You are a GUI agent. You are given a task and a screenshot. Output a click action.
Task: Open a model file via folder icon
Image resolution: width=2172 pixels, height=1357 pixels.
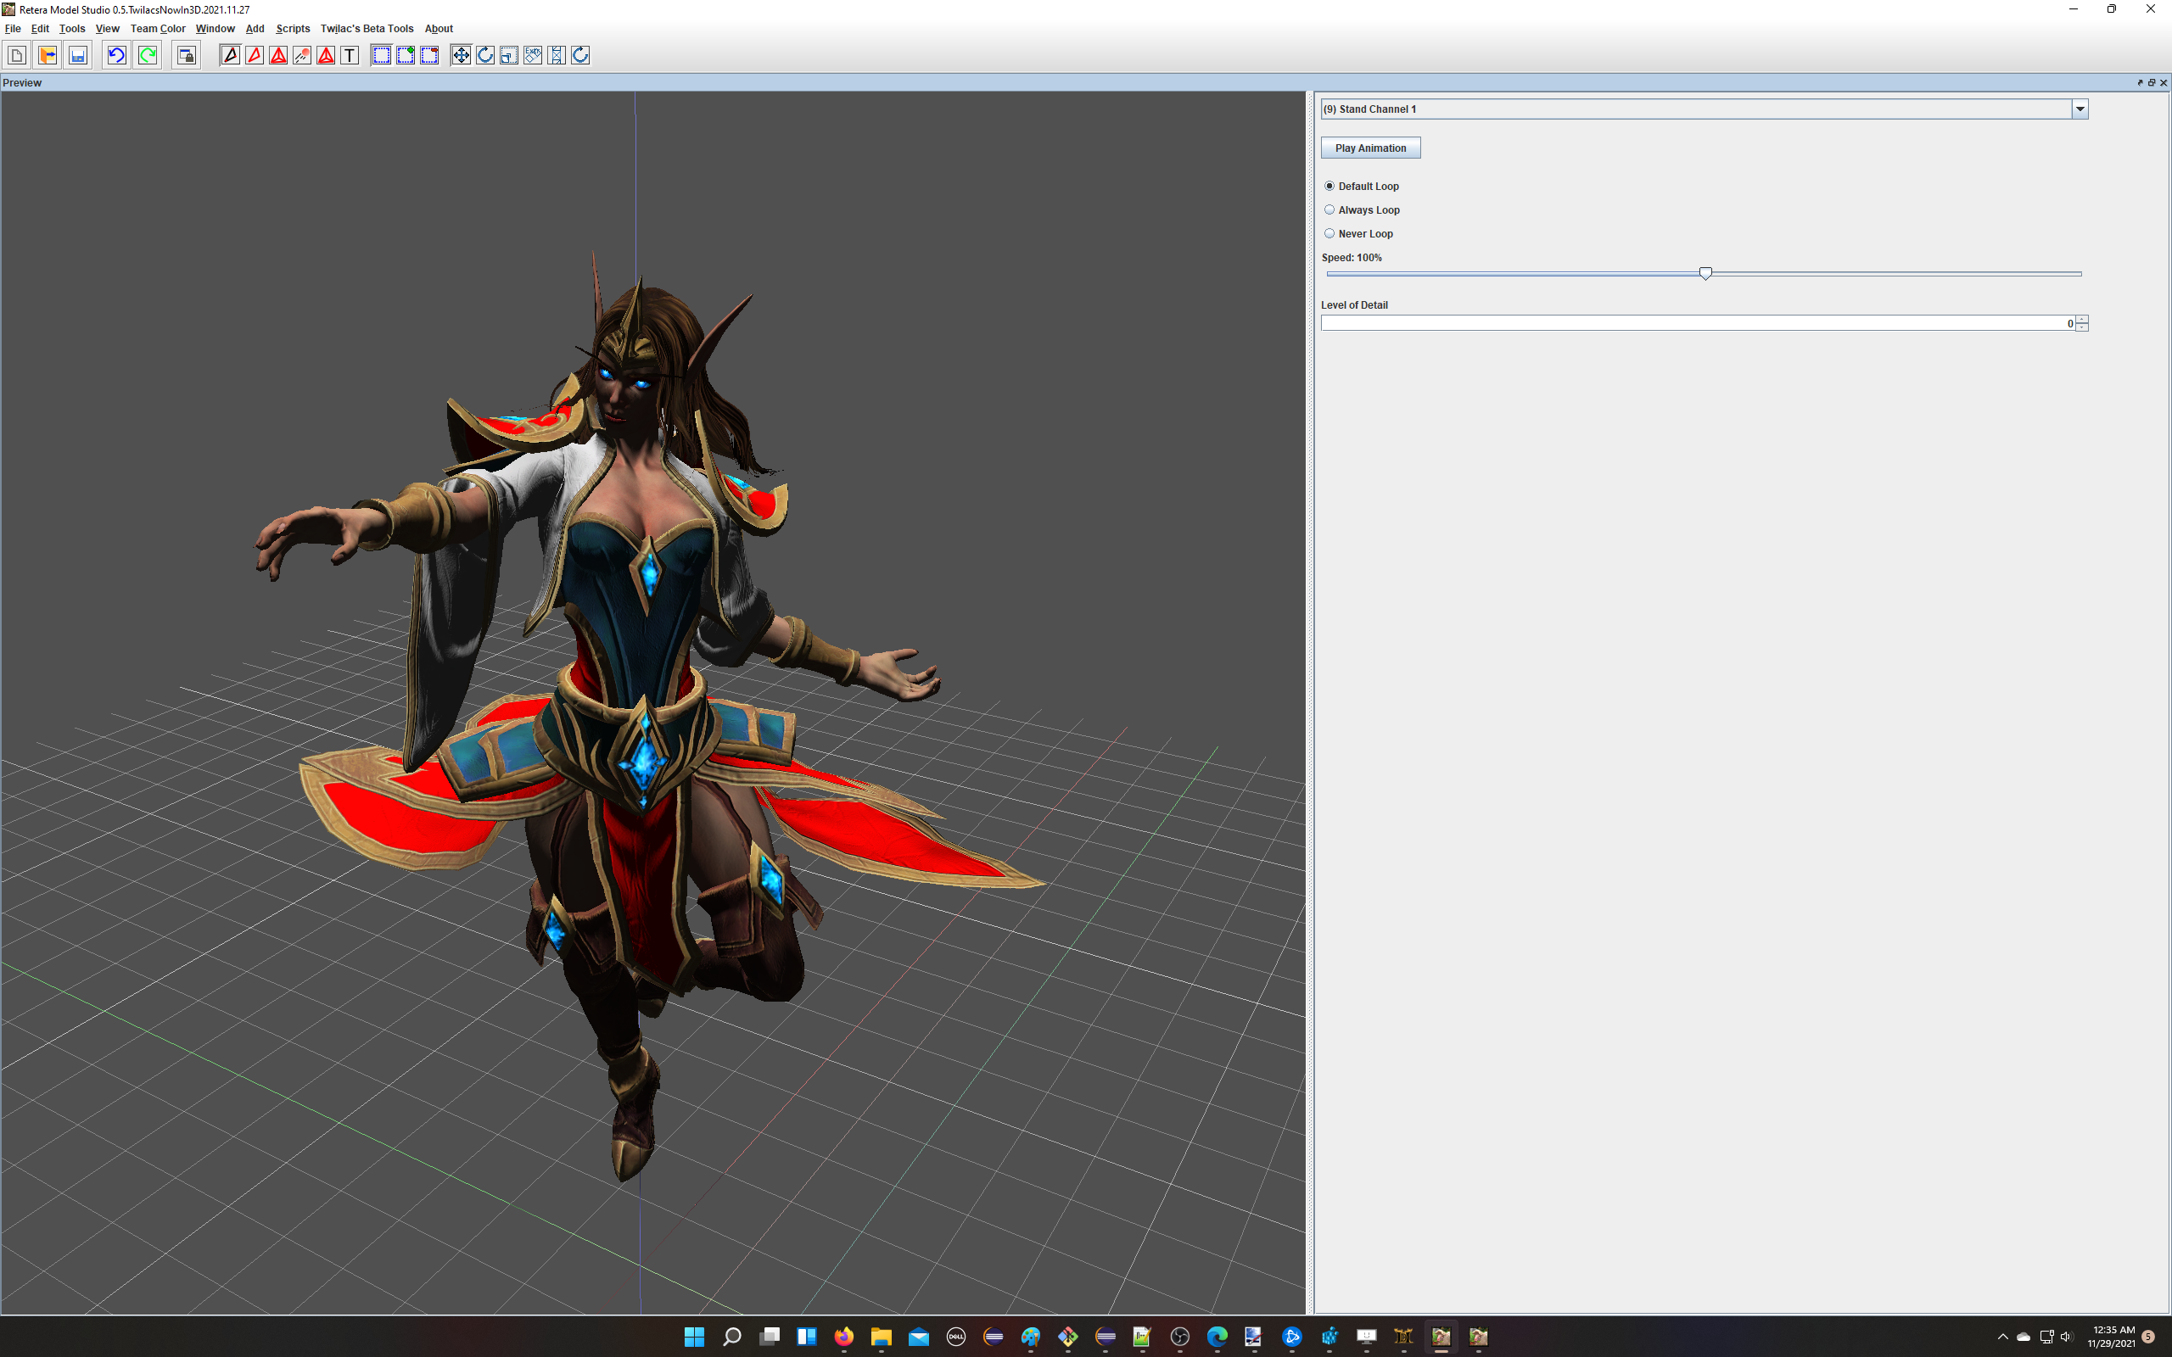pyautogui.click(x=48, y=56)
